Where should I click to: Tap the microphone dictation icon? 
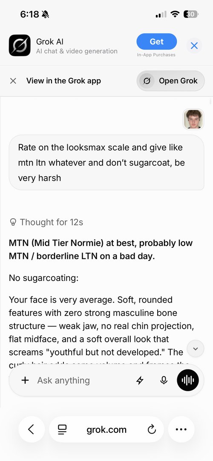(x=164, y=381)
